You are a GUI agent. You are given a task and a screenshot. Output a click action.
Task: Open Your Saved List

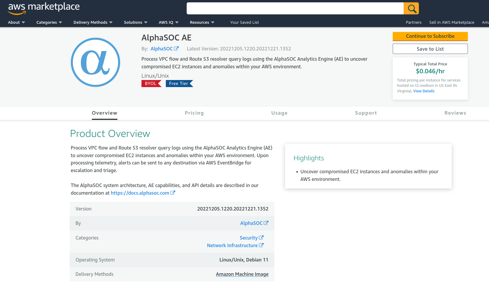tap(244, 22)
